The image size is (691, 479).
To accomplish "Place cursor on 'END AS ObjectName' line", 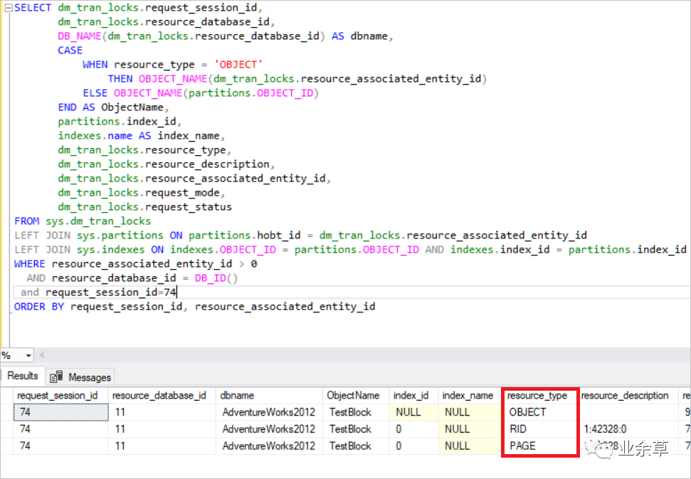I will (x=113, y=107).
